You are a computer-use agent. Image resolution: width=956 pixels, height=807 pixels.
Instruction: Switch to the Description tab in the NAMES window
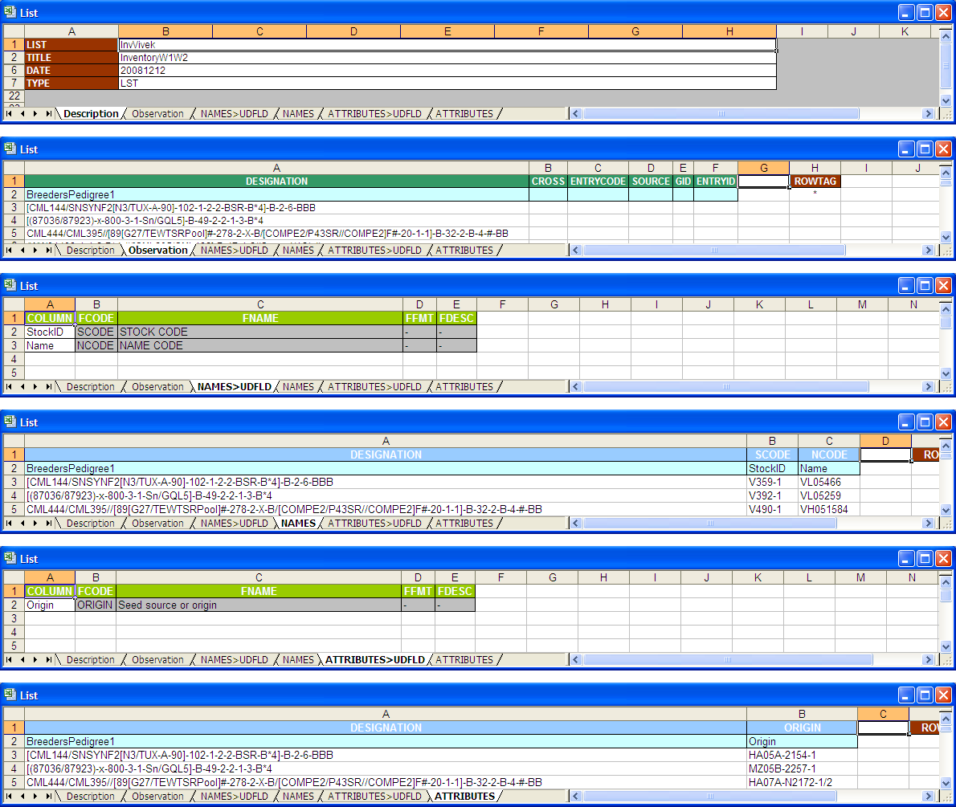(90, 523)
